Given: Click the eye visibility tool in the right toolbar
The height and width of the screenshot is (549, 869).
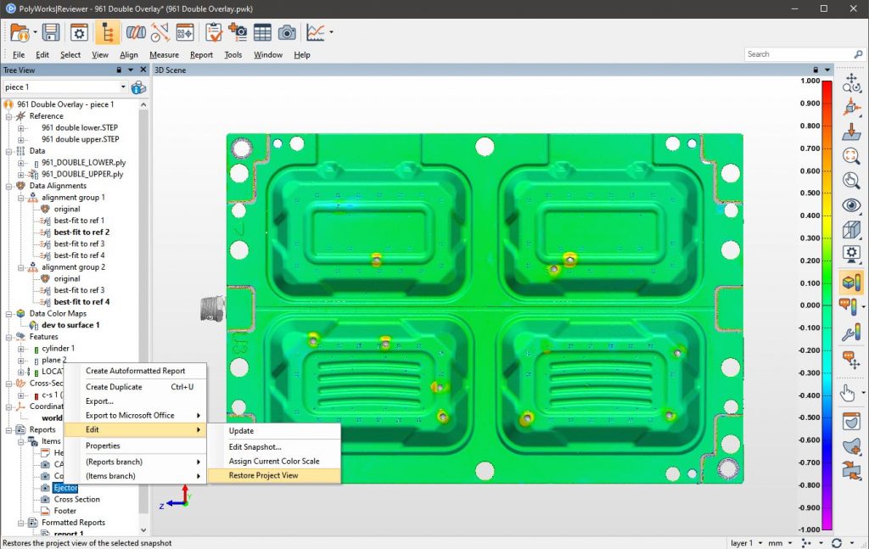Looking at the screenshot, I should tap(851, 205).
